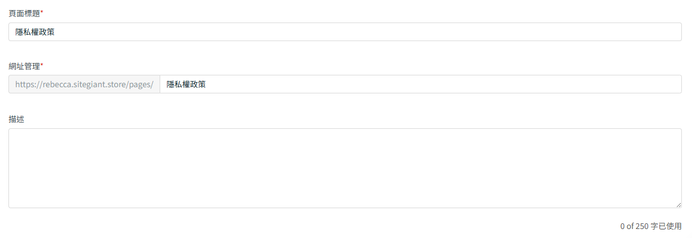Place cursor on 隱私權政策 text in URL slug

tap(186, 84)
